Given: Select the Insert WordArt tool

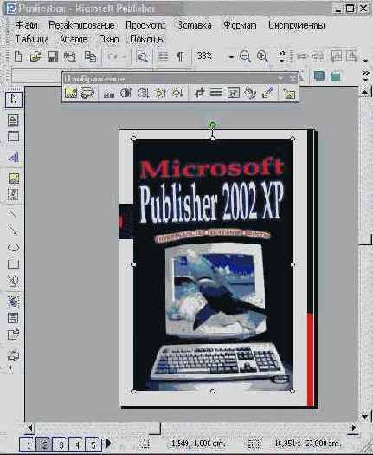Looking at the screenshot, I should (13, 157).
